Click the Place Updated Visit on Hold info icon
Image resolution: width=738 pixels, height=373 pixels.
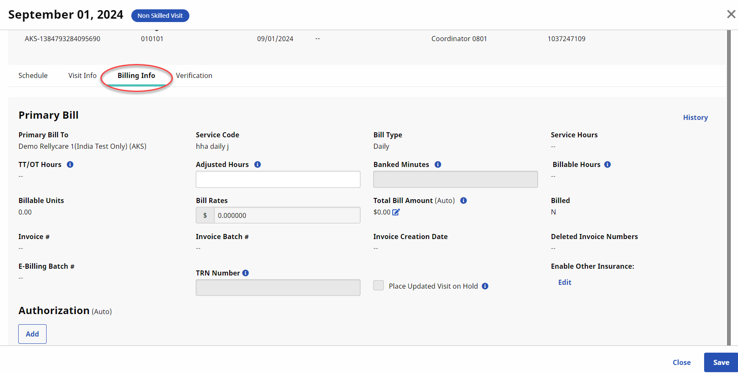click(485, 286)
